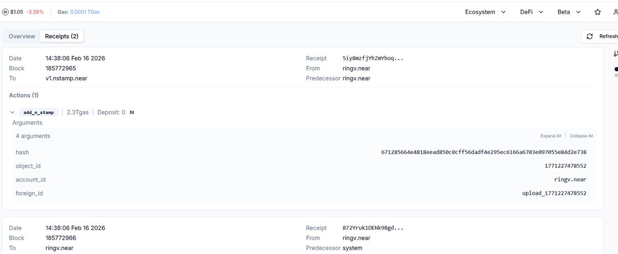Click the branch icon on right sidebar

[615, 54]
